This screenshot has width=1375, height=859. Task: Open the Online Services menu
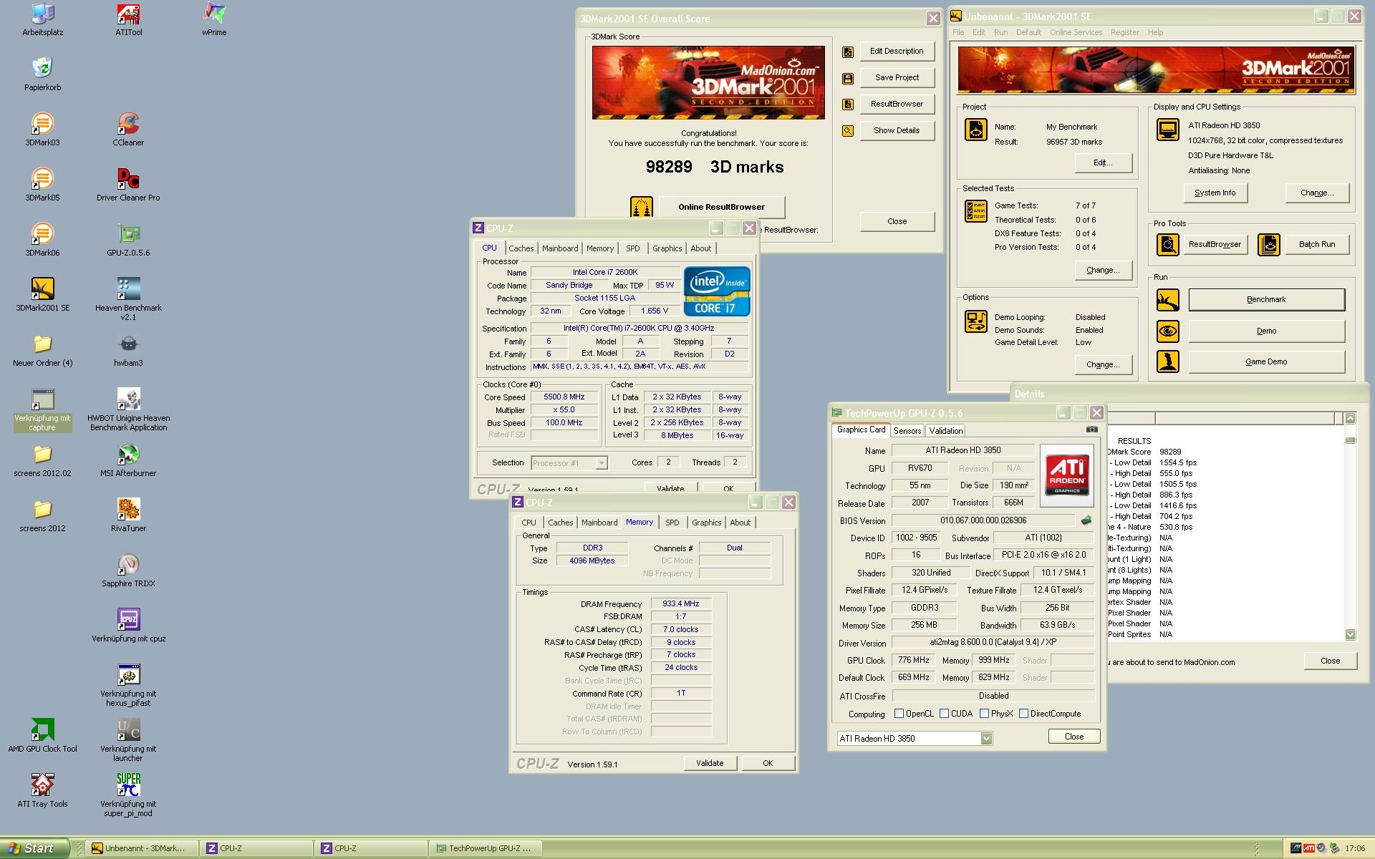tap(1076, 32)
